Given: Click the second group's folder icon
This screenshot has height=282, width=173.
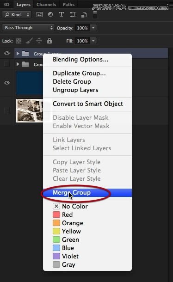Looking at the screenshot, I should 25,64.
